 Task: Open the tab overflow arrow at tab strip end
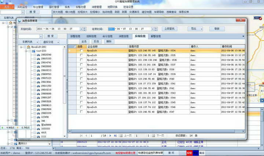243,36
